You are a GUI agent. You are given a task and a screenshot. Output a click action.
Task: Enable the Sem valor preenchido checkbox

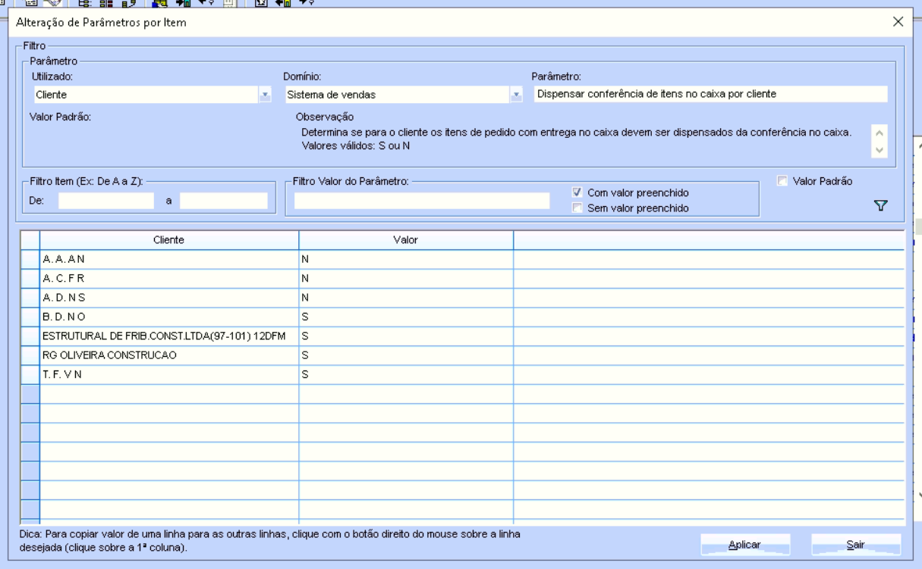click(577, 207)
